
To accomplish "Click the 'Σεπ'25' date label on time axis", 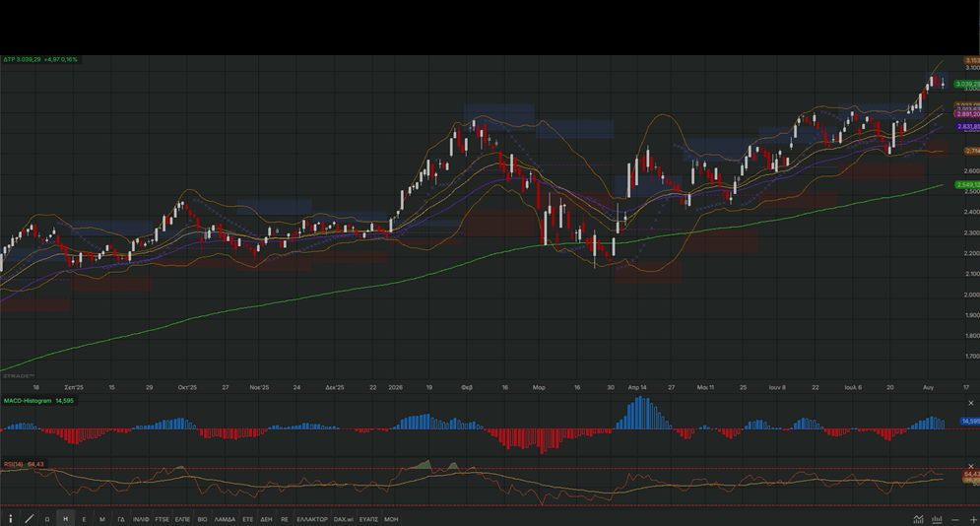I will pyautogui.click(x=74, y=387).
